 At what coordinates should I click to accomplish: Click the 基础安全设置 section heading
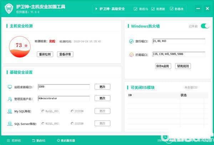[x=21, y=72]
